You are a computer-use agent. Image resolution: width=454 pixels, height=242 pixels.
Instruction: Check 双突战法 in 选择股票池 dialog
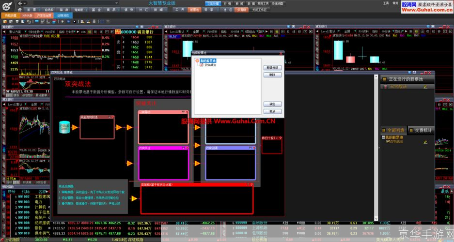point(202,65)
